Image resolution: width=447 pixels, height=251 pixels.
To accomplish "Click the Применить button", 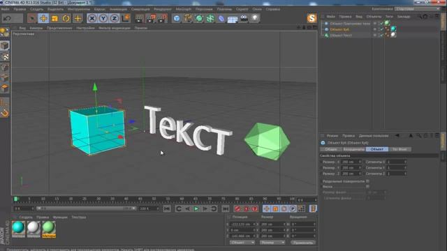I will tap(302, 243).
